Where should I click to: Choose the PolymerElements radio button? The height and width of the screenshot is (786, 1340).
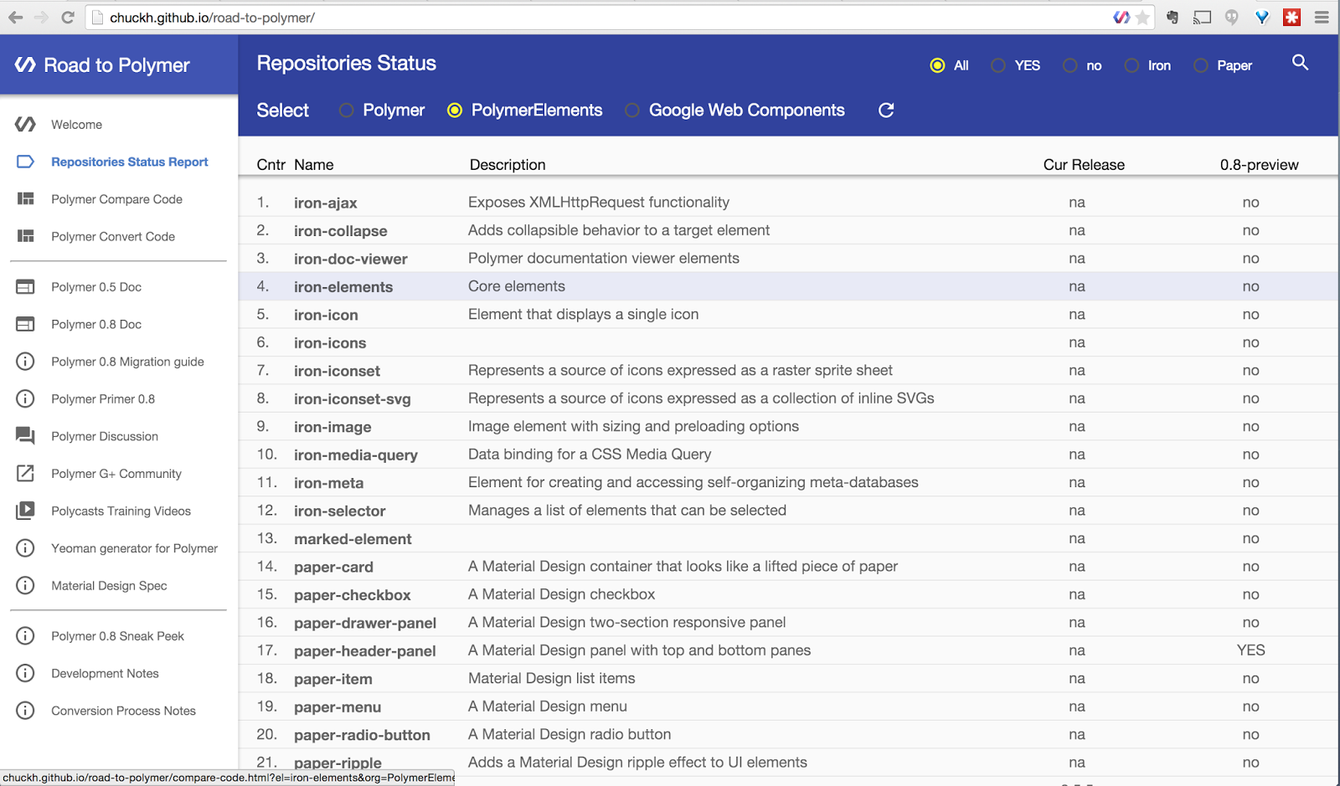point(455,110)
